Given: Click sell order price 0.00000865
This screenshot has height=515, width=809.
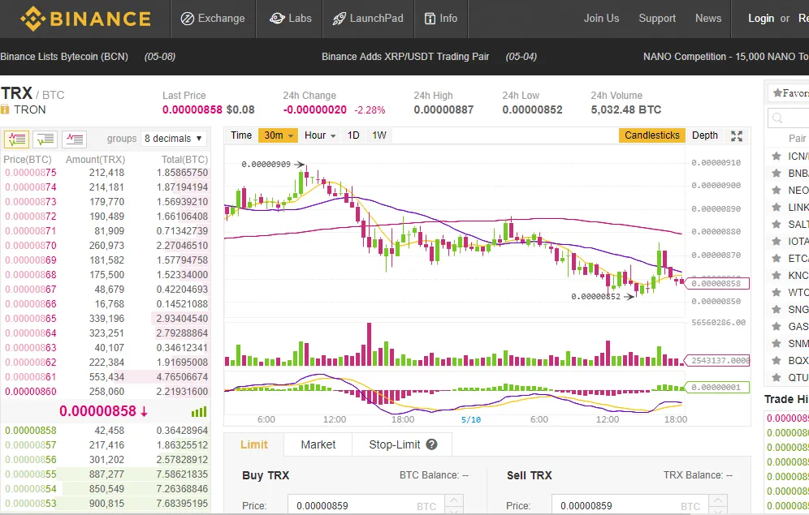Looking at the screenshot, I should pyautogui.click(x=30, y=318).
